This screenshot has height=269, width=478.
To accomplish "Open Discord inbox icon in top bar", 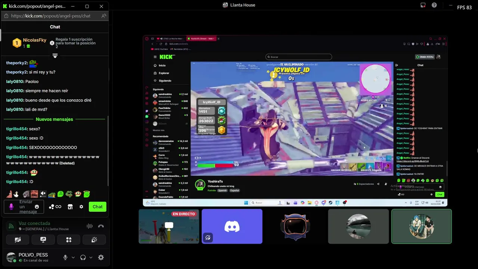I will 423,5.
